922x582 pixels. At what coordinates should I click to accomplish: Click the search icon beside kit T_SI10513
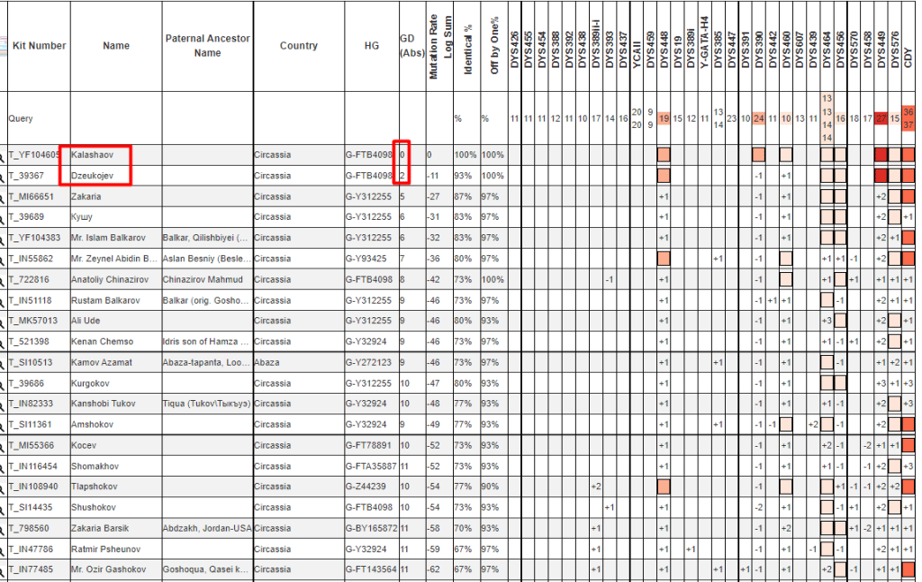coord(3,363)
